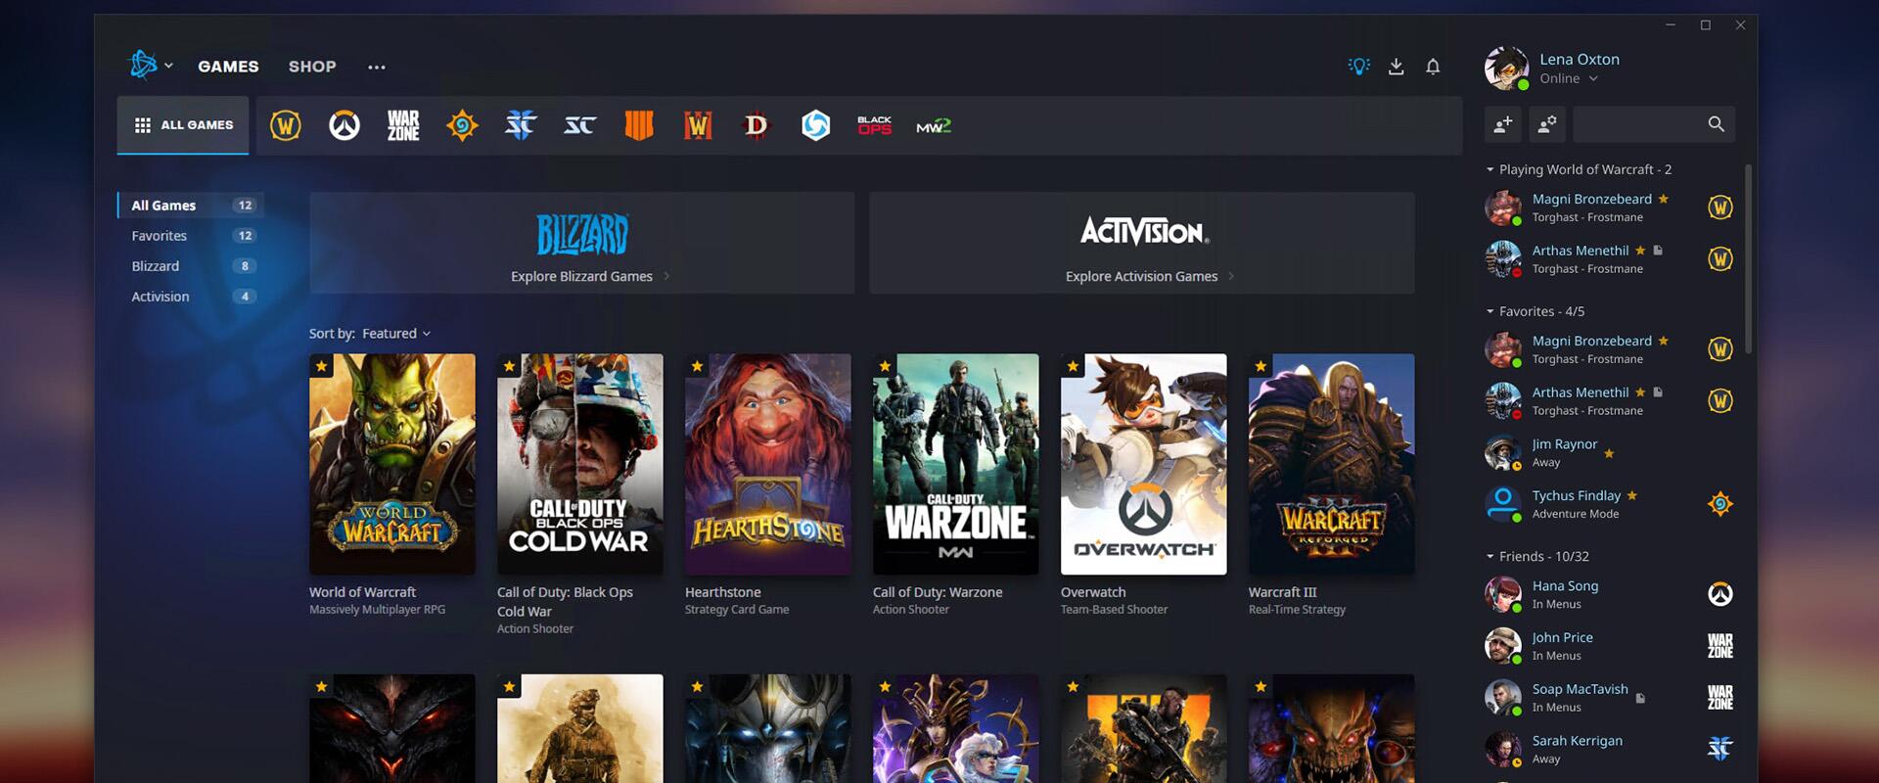Toggle favorite star on Warzone card

click(x=885, y=366)
